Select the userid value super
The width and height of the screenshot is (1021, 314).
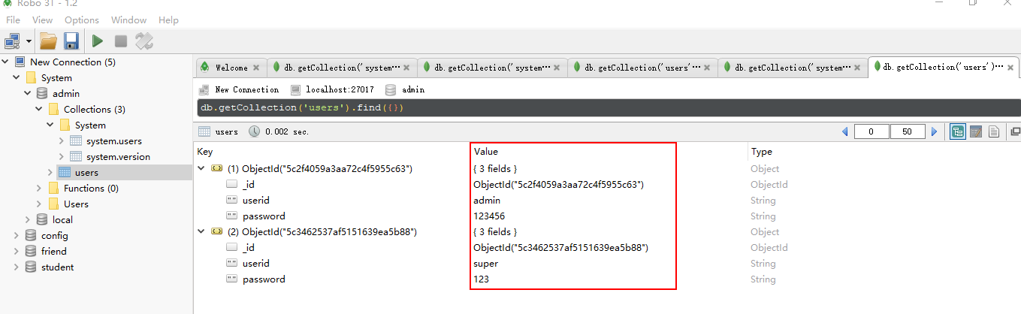pyautogui.click(x=485, y=263)
